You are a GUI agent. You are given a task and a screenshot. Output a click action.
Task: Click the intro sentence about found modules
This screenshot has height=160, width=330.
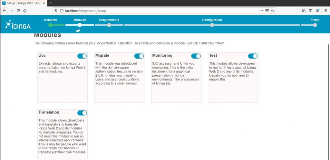130,43
